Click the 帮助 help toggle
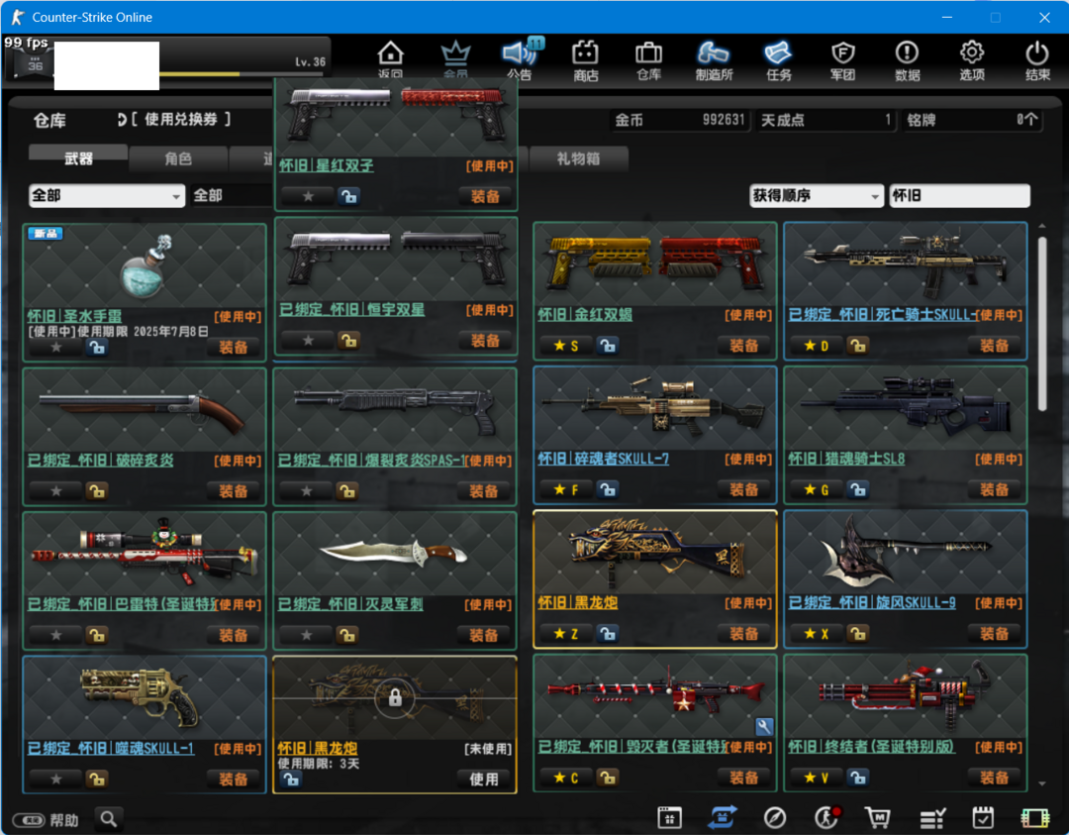This screenshot has width=1069, height=835. (x=46, y=820)
